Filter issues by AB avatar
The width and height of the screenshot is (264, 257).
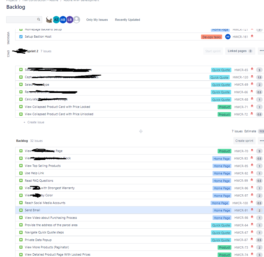63,20
